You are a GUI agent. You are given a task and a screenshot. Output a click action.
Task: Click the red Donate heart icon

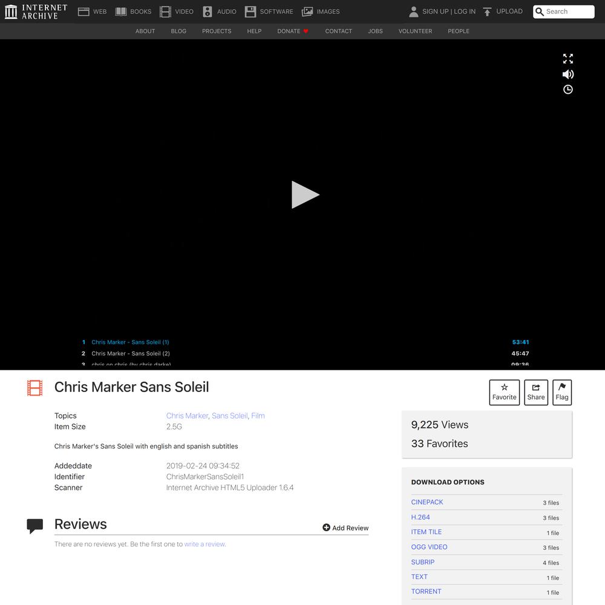(x=306, y=31)
